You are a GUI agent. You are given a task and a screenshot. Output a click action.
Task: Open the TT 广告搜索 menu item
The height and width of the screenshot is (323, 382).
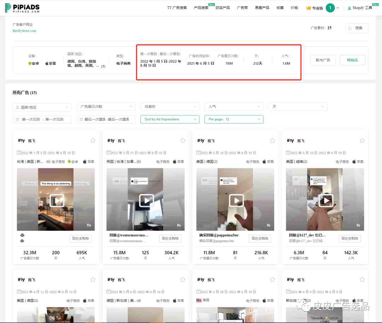tap(177, 8)
